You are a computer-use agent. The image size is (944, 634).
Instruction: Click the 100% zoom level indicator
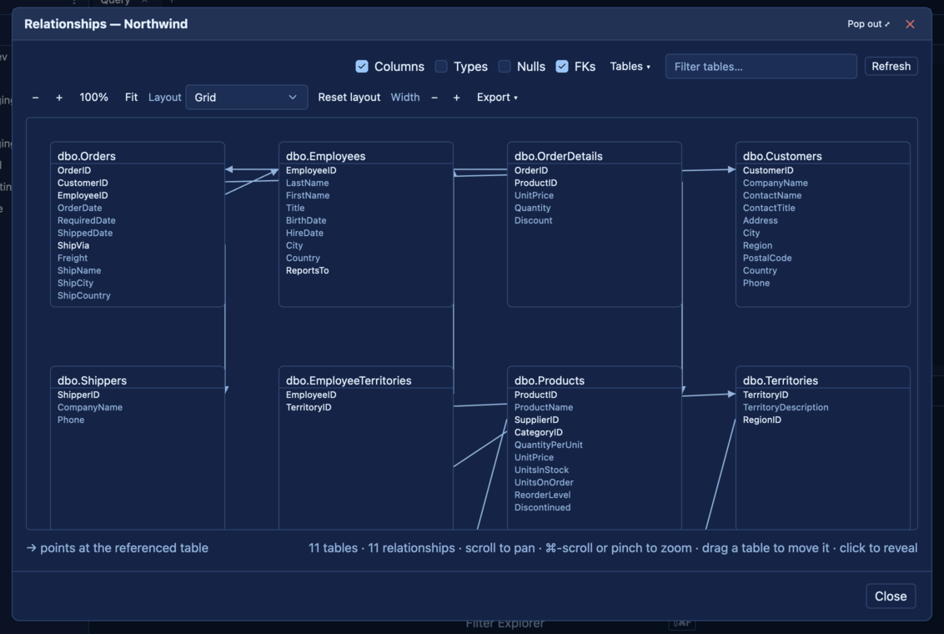tap(94, 98)
